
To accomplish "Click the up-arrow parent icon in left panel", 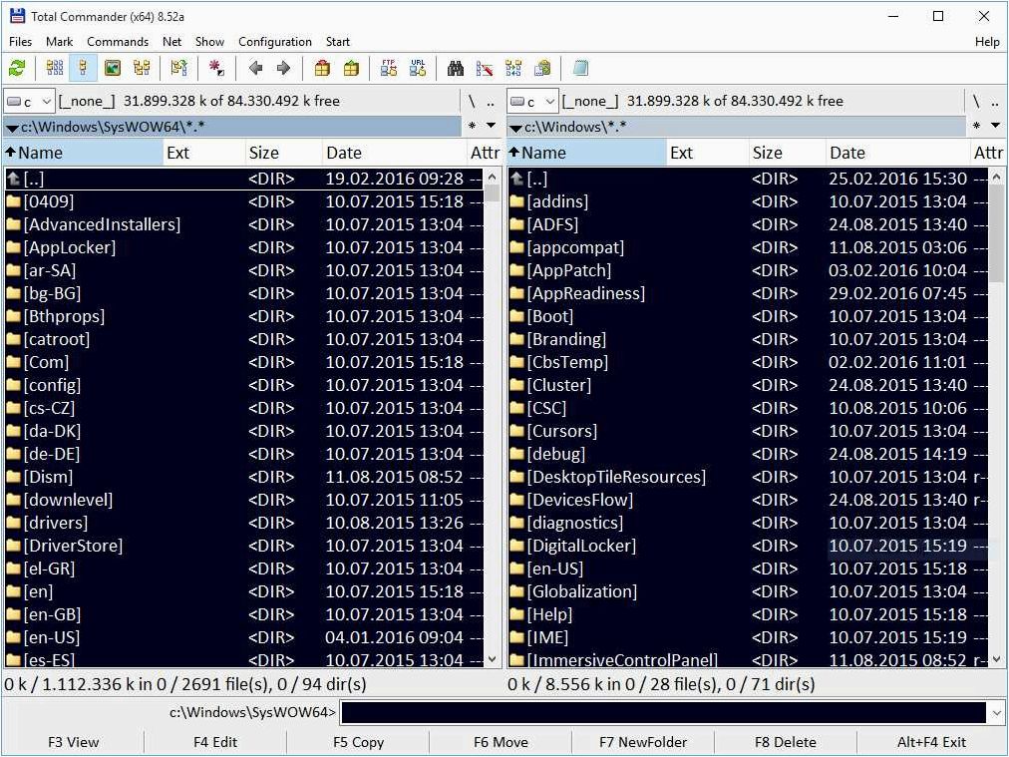I will click(x=14, y=179).
